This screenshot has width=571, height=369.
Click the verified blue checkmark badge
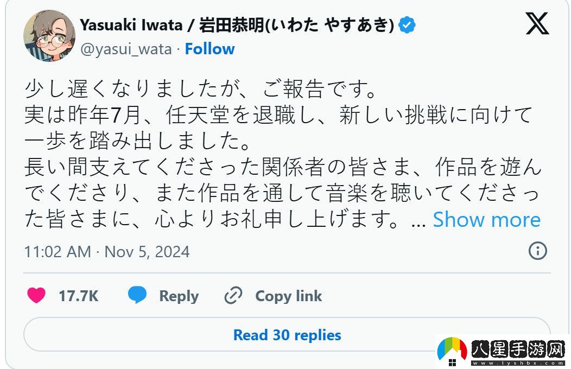(407, 24)
